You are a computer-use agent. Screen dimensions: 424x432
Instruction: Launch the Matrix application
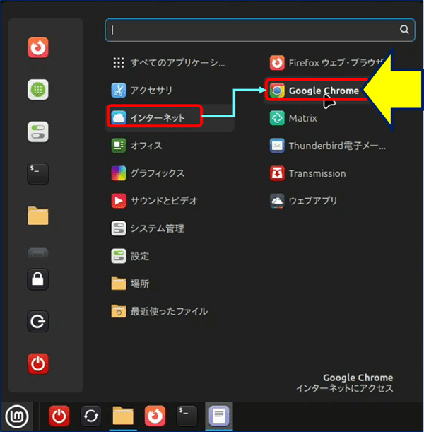(x=328, y=118)
